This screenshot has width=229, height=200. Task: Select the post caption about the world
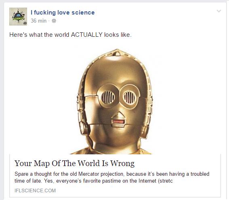tap(70, 35)
